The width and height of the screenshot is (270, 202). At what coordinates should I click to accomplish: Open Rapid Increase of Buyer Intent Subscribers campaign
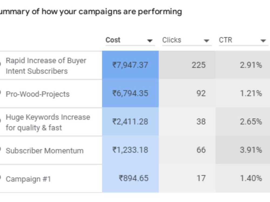coord(46,66)
